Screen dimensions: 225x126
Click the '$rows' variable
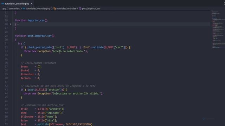click(24, 67)
